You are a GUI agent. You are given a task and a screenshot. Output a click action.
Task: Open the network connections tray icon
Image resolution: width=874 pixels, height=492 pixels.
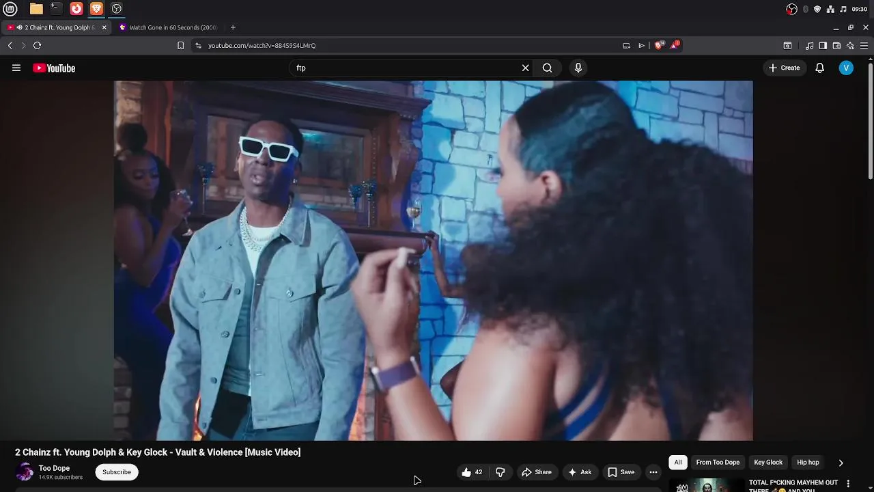(x=830, y=9)
